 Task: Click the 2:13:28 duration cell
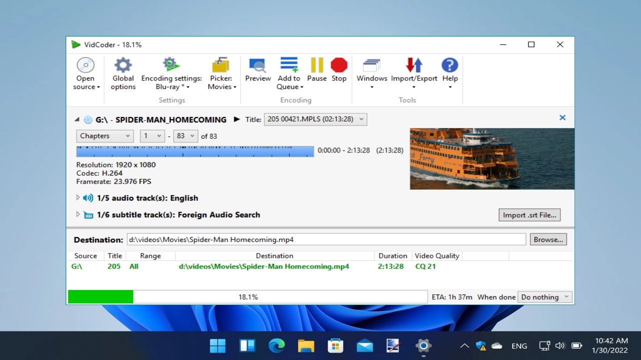(391, 266)
